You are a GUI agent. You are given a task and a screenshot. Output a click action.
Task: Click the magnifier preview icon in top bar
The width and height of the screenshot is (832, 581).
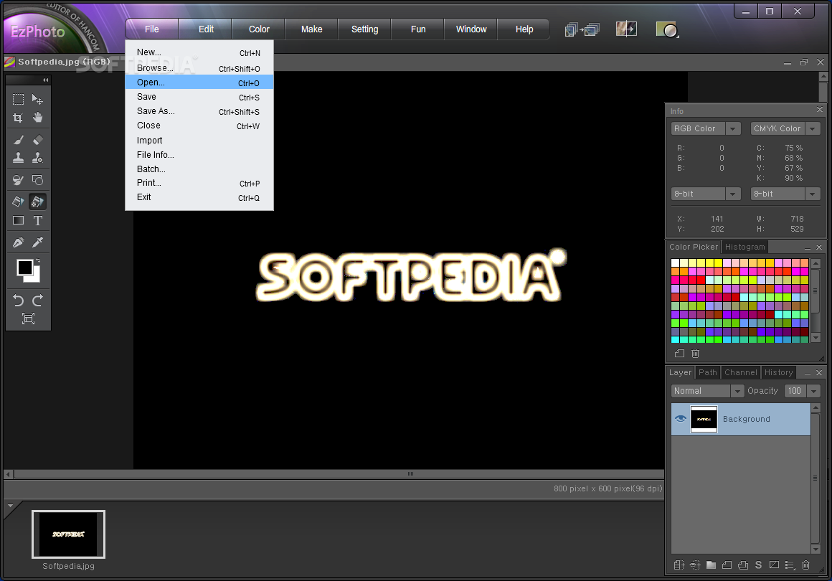(667, 29)
